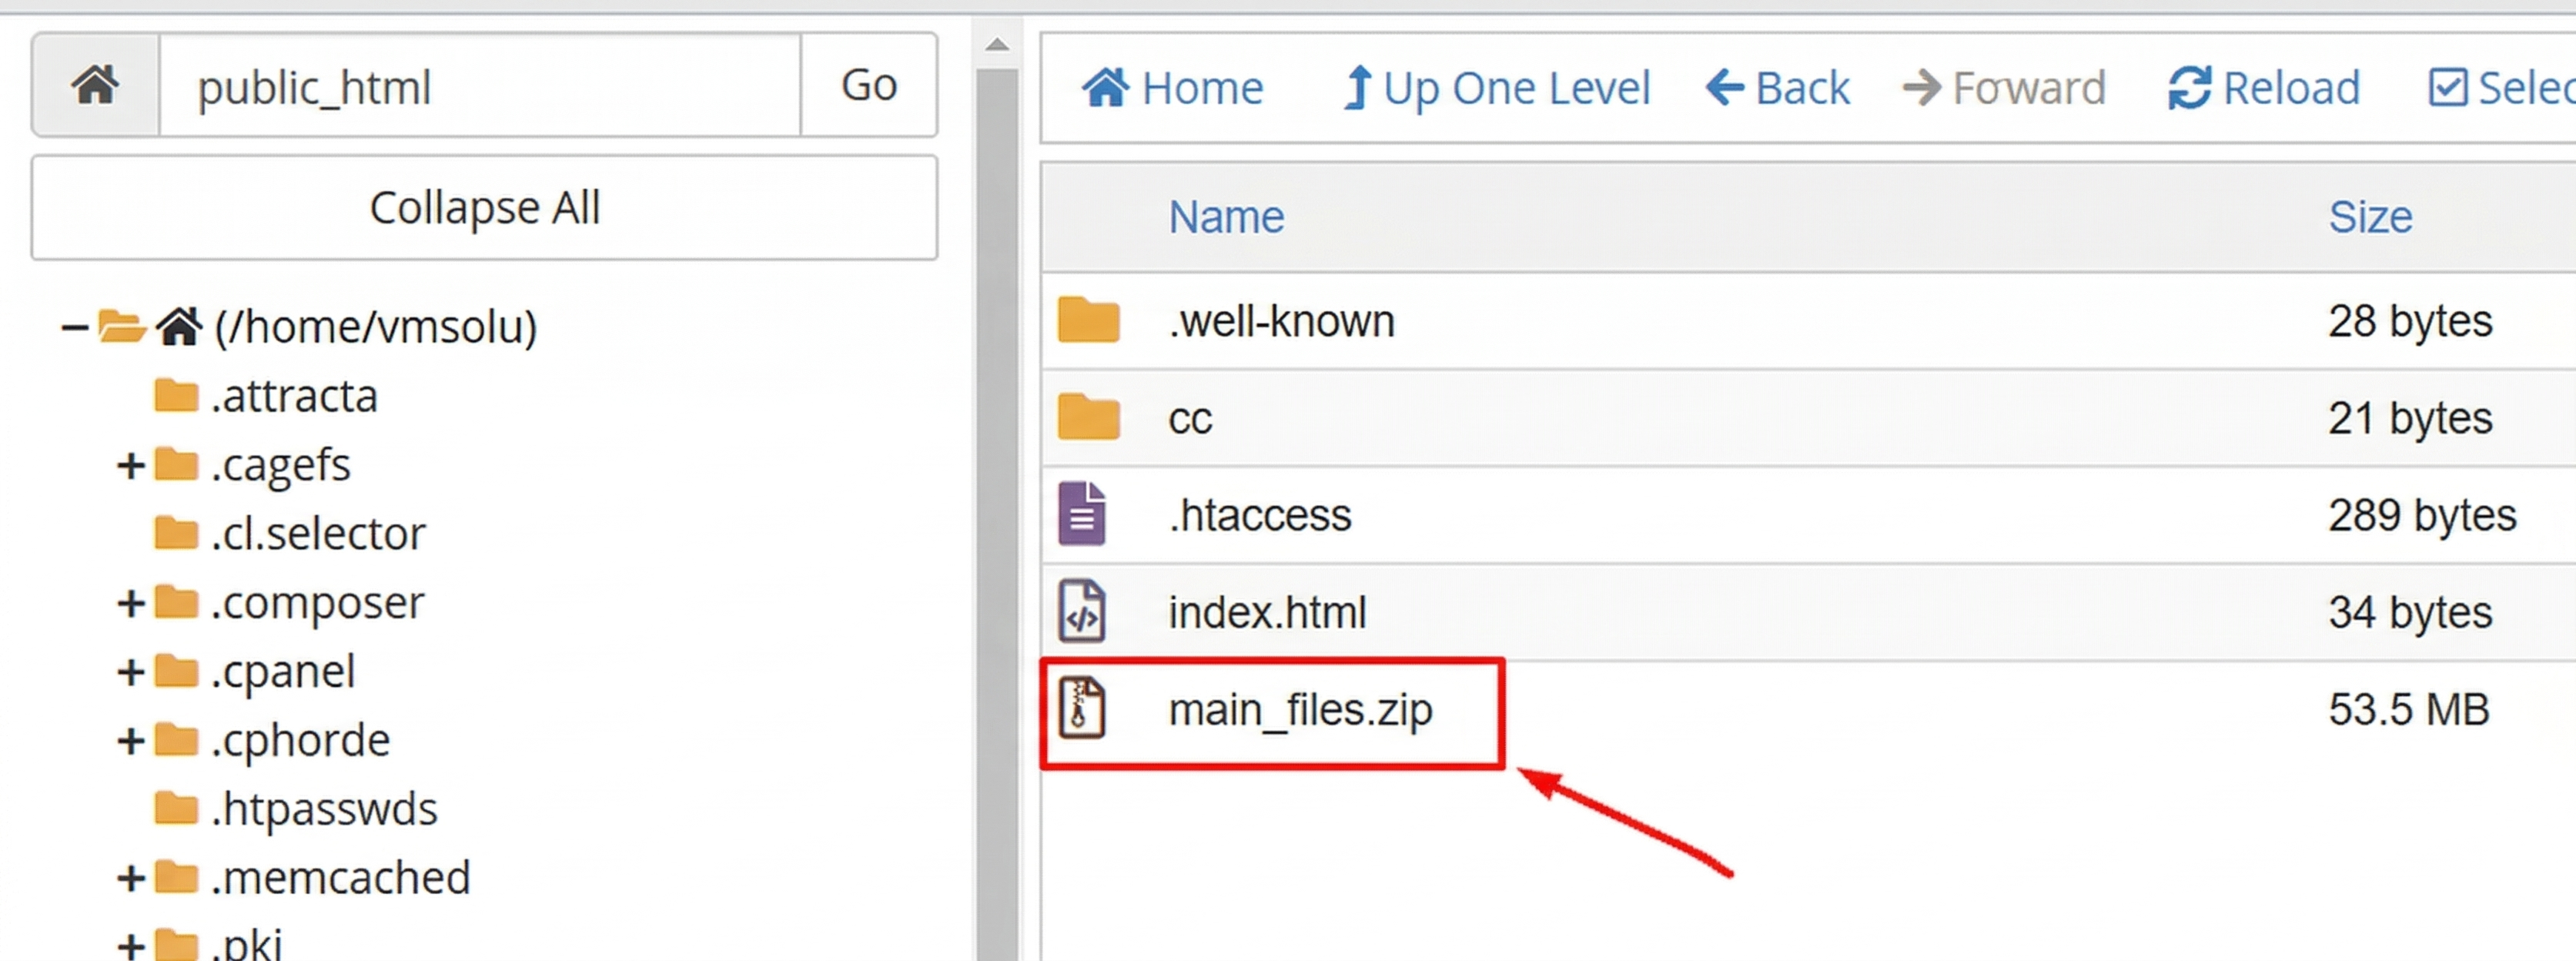
Task: Select the .composer folder in tree
Action: (x=318, y=603)
